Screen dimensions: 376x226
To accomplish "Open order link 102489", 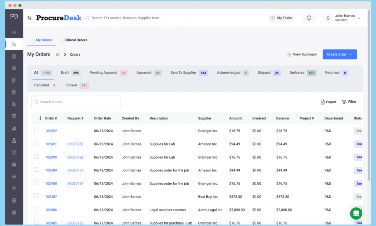I will pyautogui.click(x=51, y=170).
